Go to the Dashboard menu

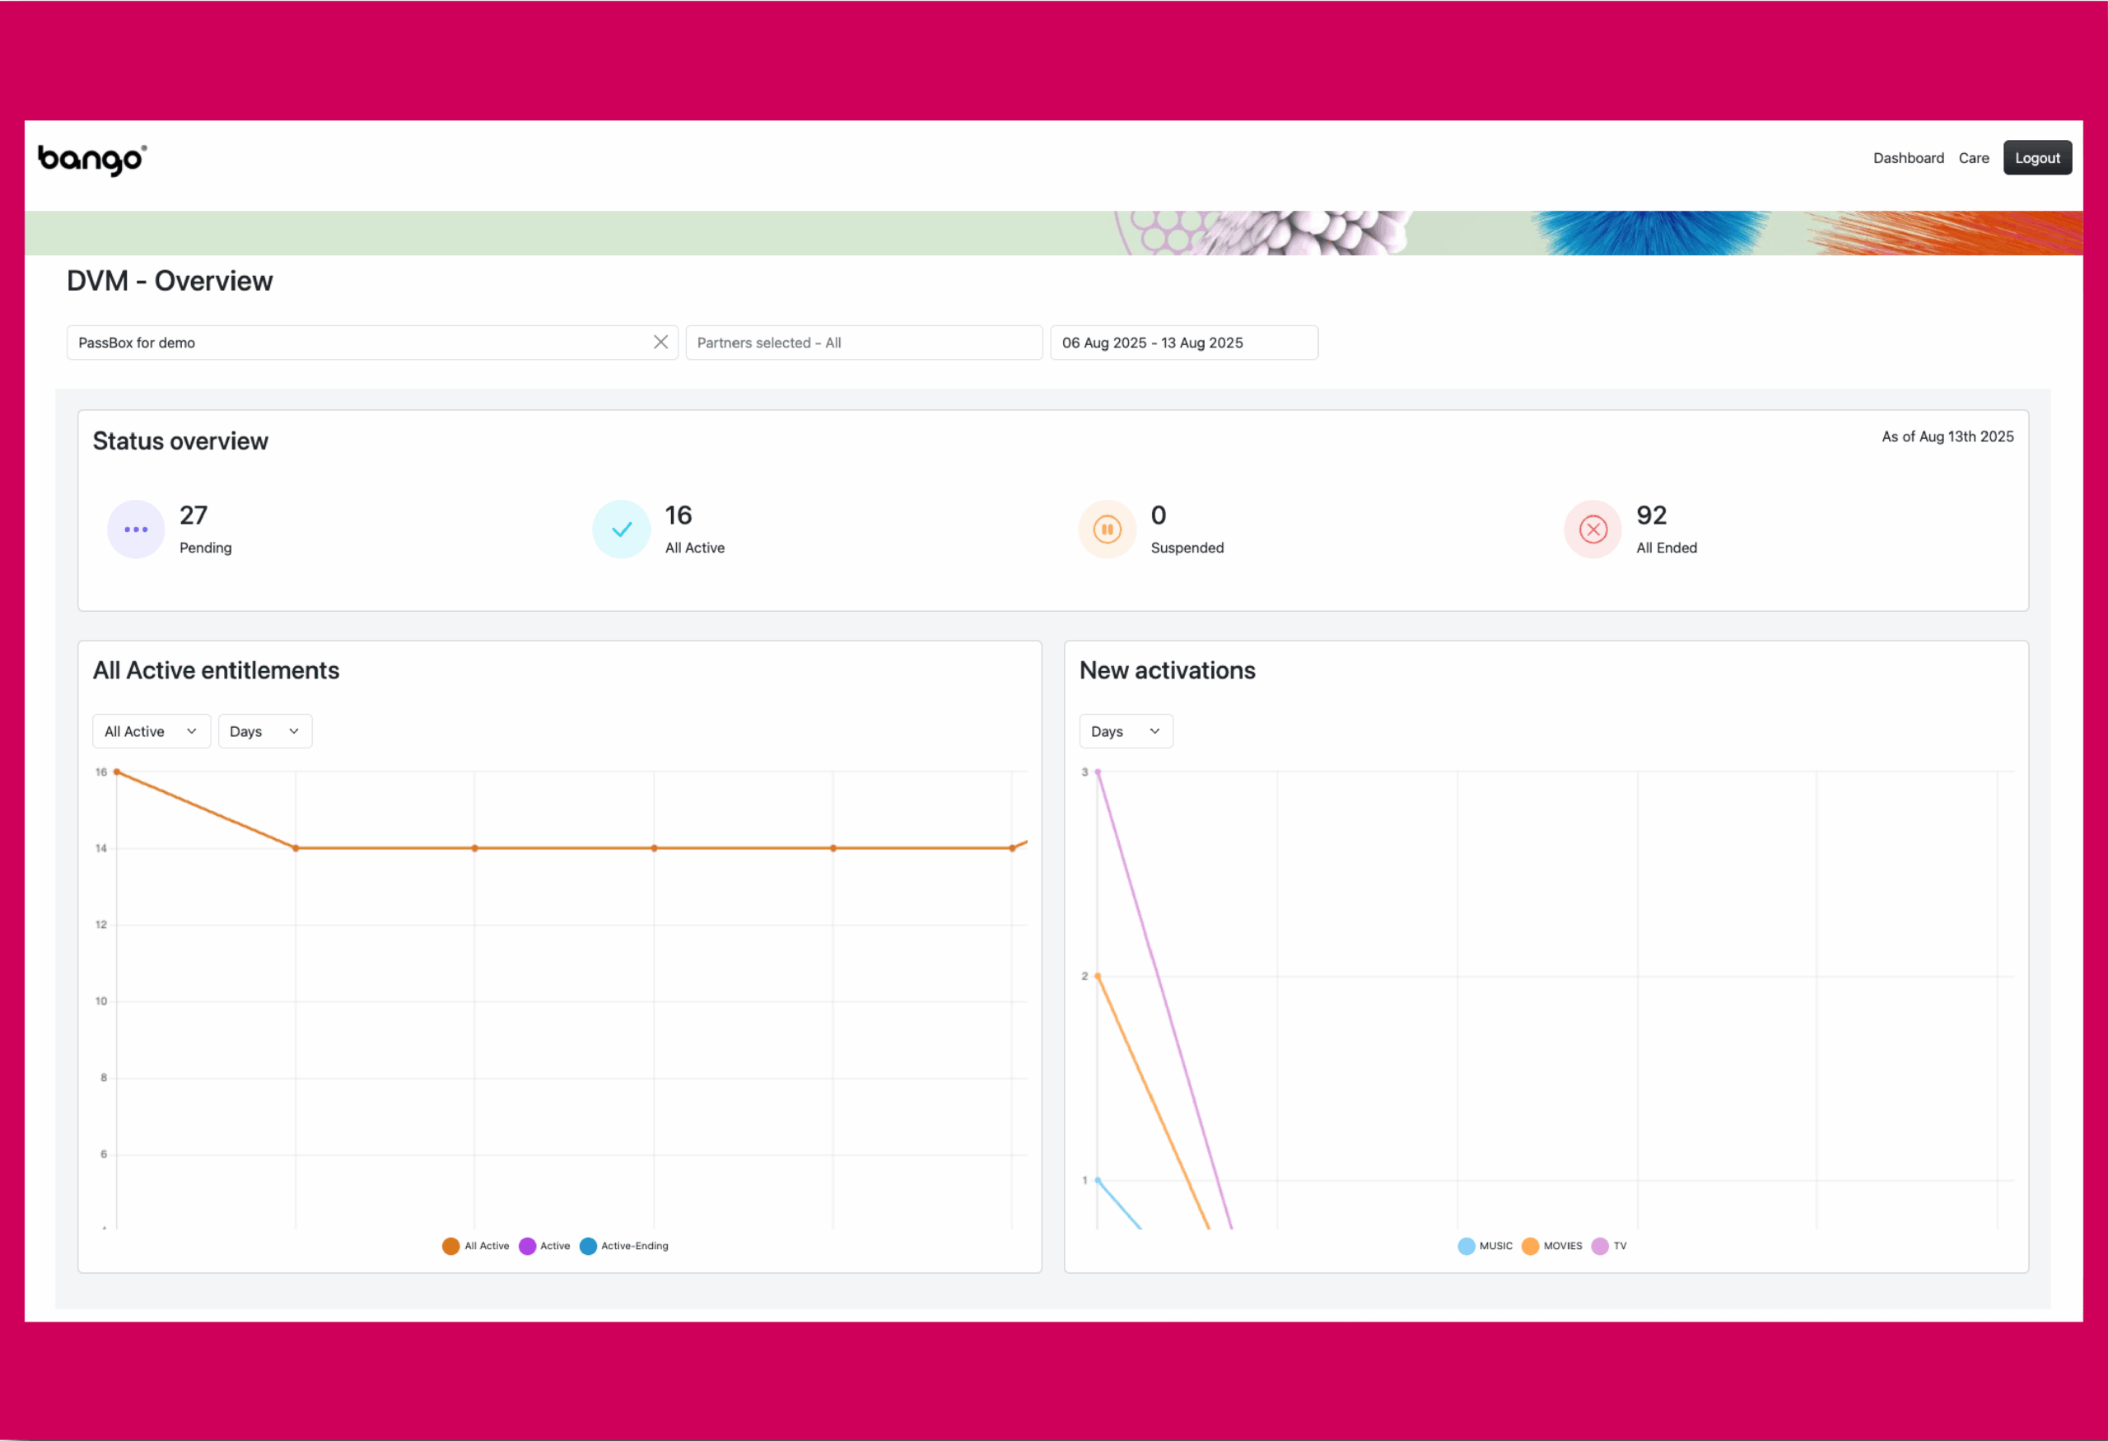pos(1909,158)
